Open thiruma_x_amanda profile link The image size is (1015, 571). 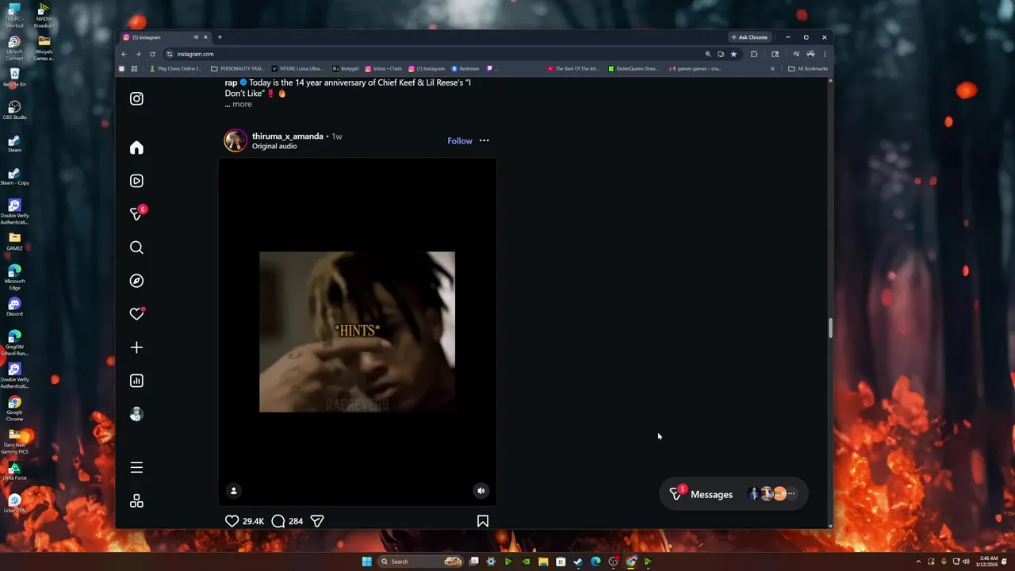[288, 136]
